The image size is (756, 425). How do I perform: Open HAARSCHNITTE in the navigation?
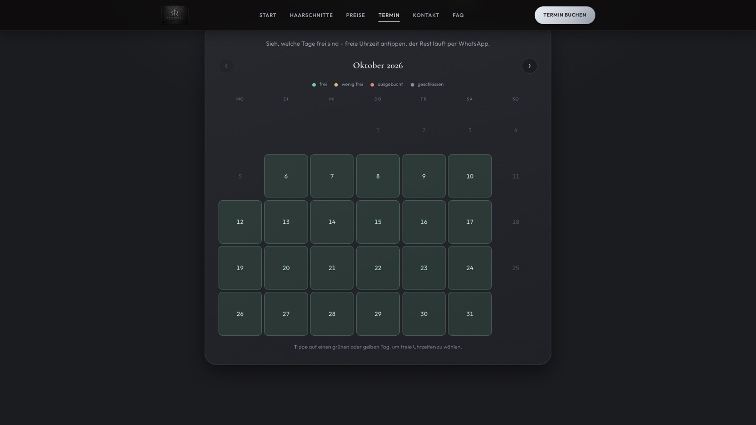click(x=311, y=15)
